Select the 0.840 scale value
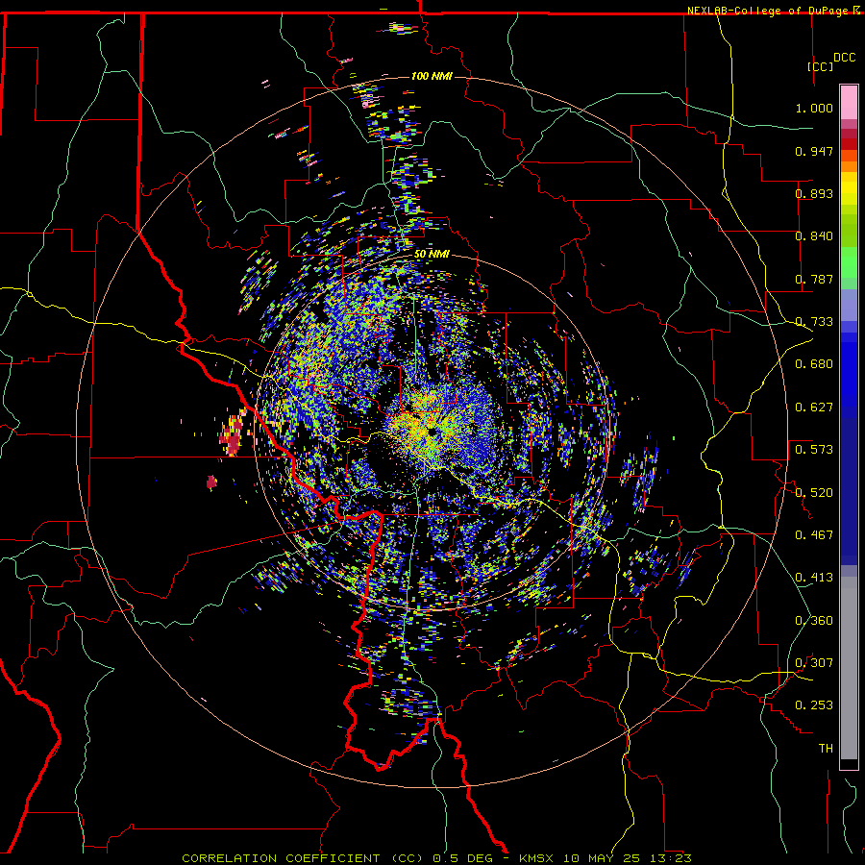The image size is (865, 865). pos(814,236)
